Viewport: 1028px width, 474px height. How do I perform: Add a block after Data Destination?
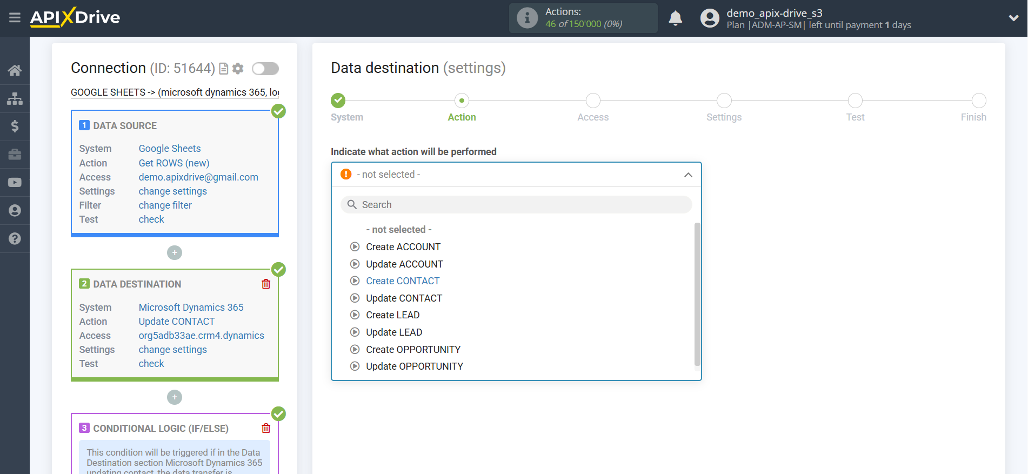pos(175,397)
